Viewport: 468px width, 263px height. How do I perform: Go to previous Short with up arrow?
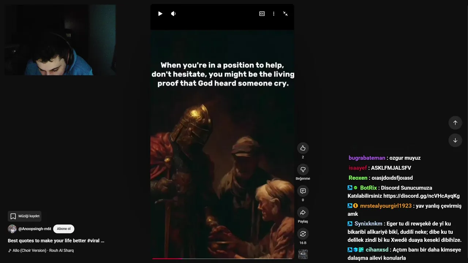pyautogui.click(x=455, y=123)
